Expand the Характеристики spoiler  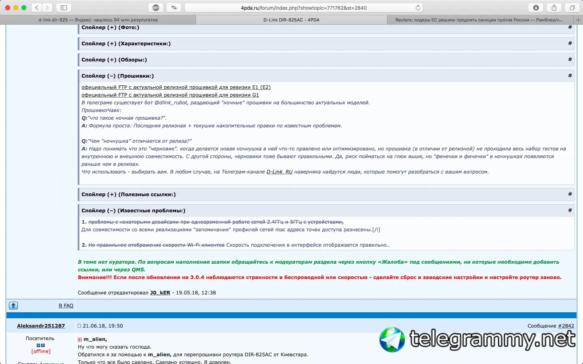pyautogui.click(x=126, y=44)
